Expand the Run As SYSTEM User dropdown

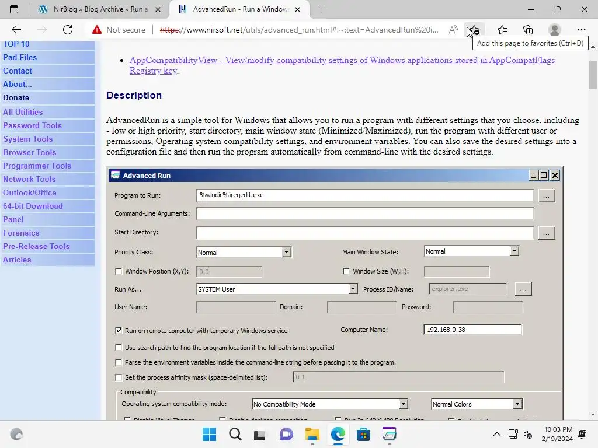click(353, 289)
